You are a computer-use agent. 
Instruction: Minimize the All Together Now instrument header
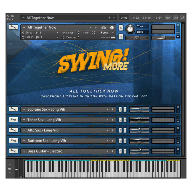[x=178, y=29]
